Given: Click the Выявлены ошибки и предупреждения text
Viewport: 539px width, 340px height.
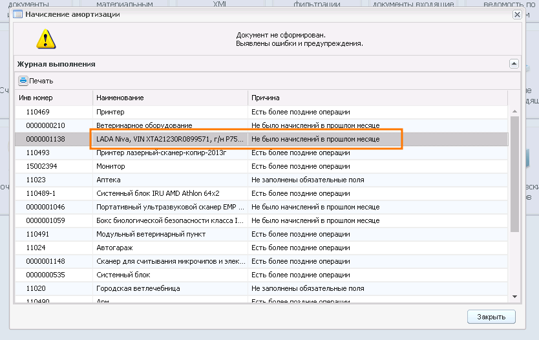Looking at the screenshot, I should 299,44.
